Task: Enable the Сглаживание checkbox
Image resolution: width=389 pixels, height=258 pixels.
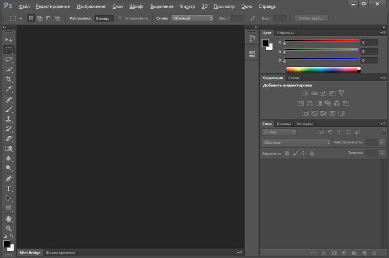Action: pos(120,18)
